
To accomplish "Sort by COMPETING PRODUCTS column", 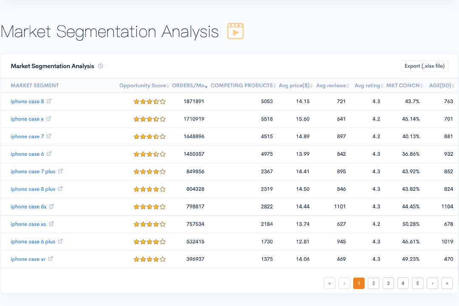I will click(243, 86).
